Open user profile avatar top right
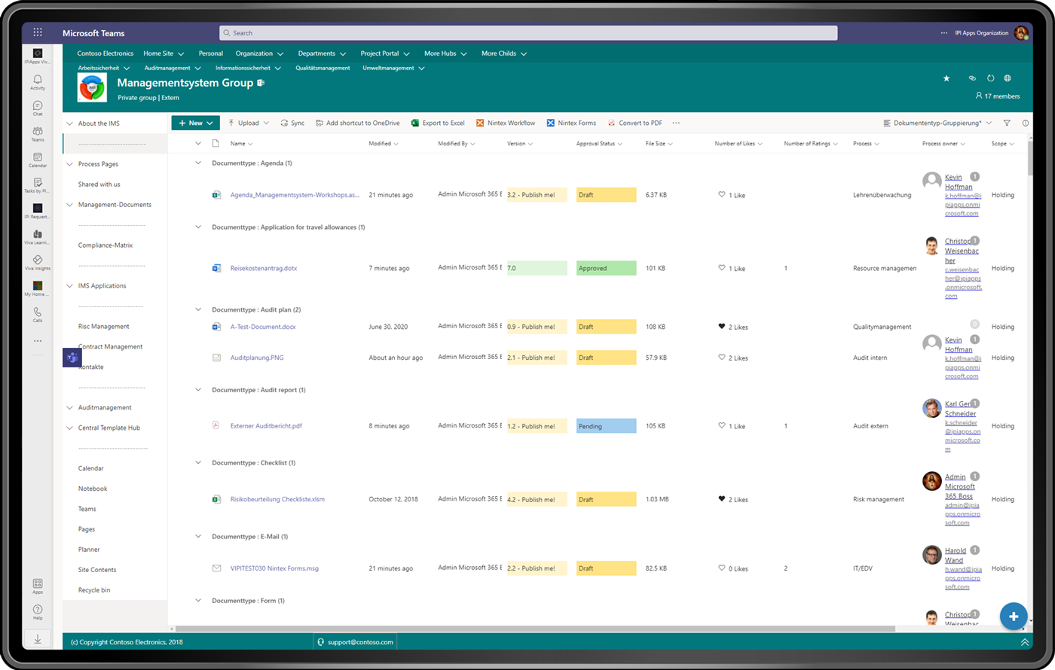The image size is (1055, 670). (x=1021, y=33)
